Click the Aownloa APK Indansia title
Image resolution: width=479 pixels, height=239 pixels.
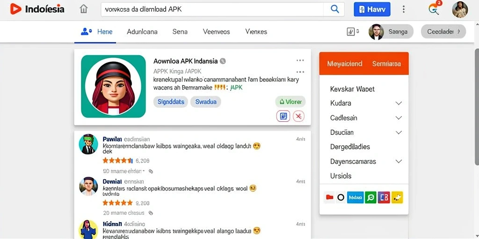click(x=185, y=61)
